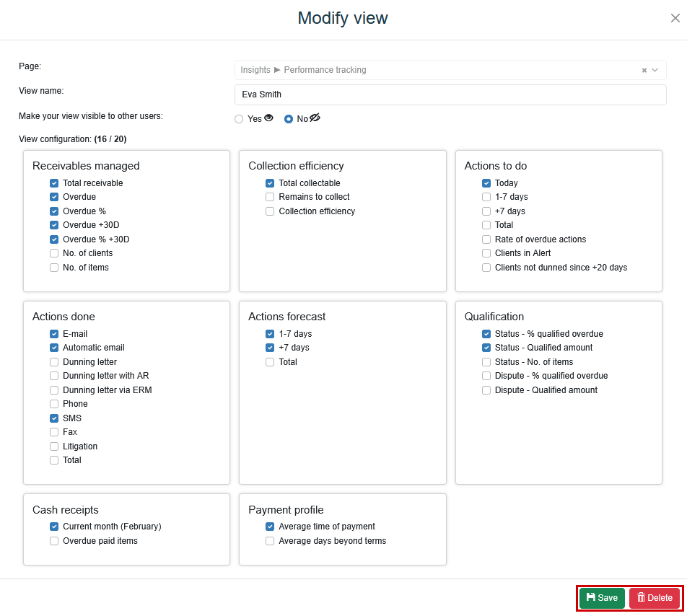The height and width of the screenshot is (616, 687).
Task: Open the Insights Performance tracking page selector
Action: (433, 70)
